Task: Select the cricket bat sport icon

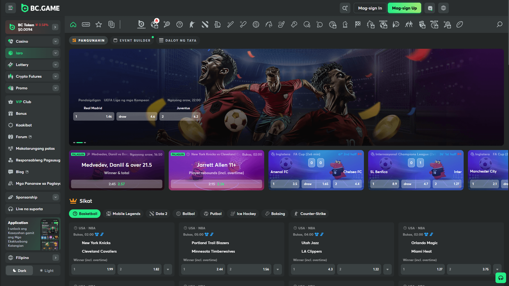Action: point(243,24)
